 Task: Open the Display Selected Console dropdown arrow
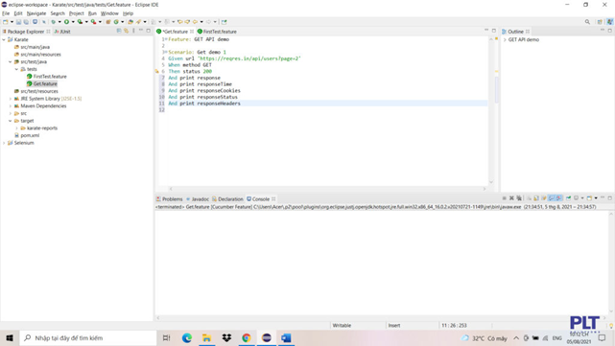point(582,198)
